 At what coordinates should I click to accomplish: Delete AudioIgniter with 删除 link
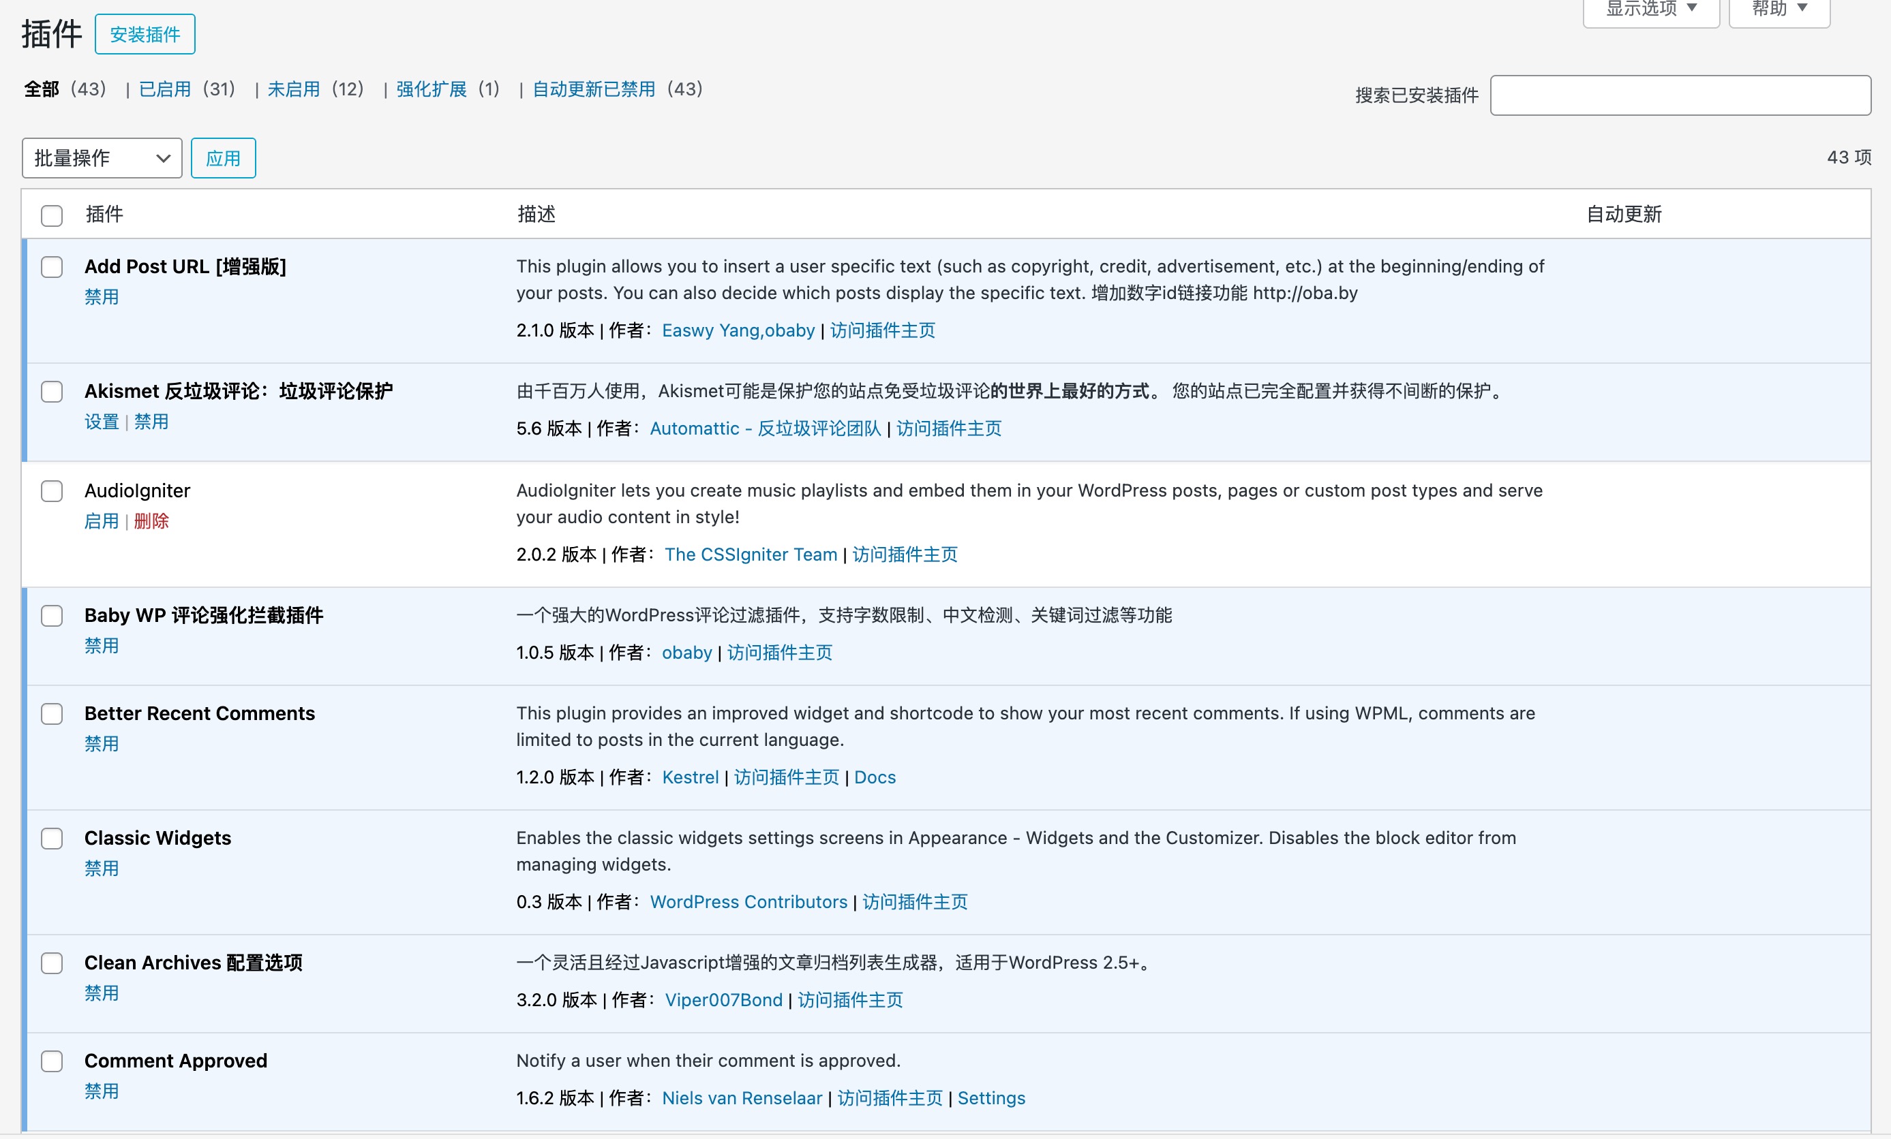[151, 522]
